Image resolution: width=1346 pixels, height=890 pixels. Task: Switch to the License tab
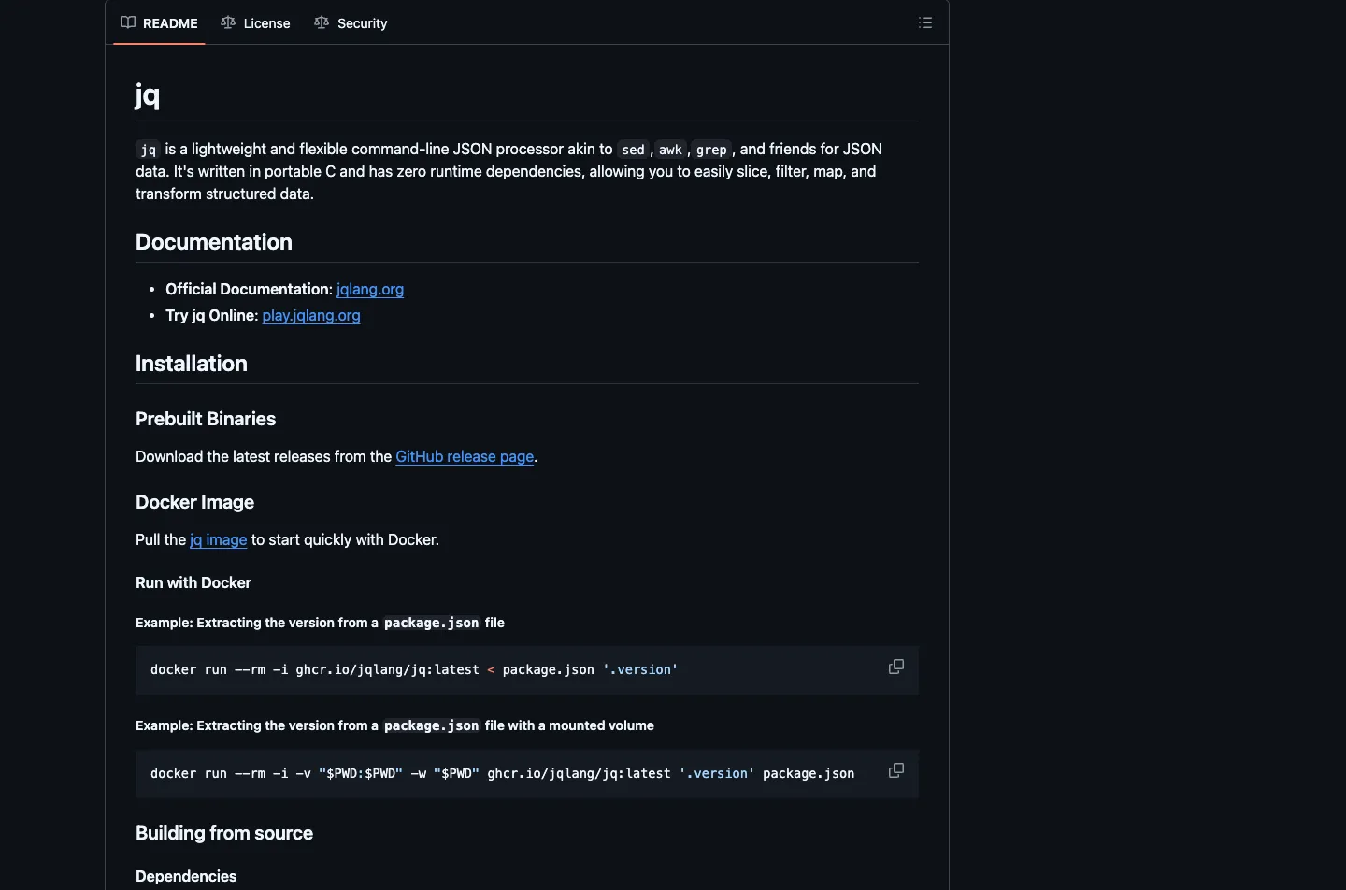coord(255,22)
